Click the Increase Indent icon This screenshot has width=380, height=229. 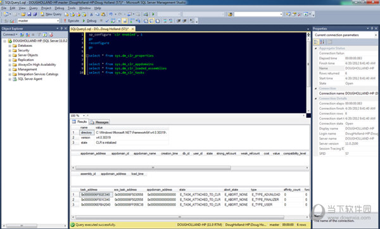185,21
